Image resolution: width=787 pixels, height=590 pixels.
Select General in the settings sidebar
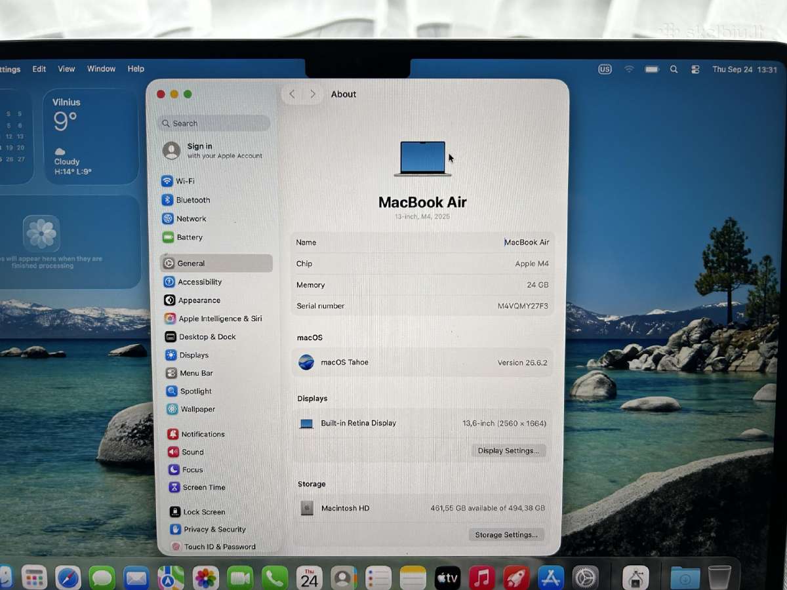pos(216,263)
